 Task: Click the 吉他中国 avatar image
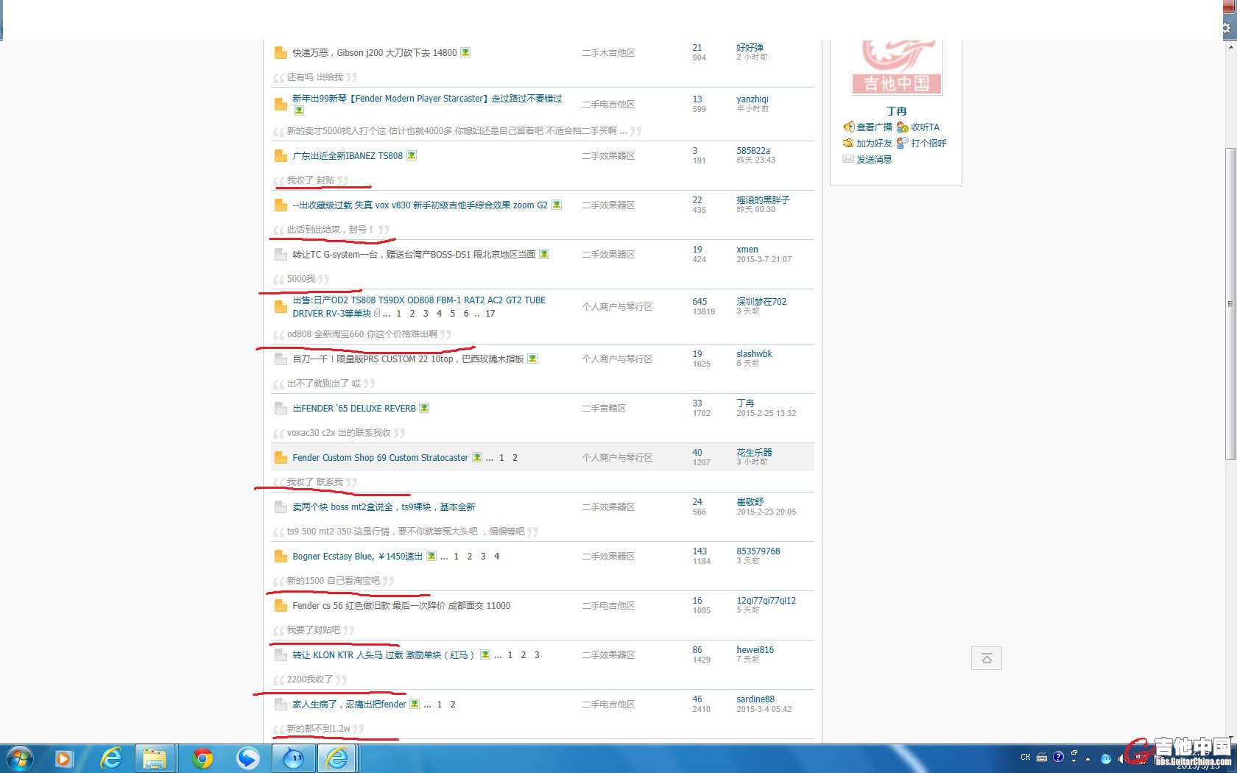pos(897,68)
